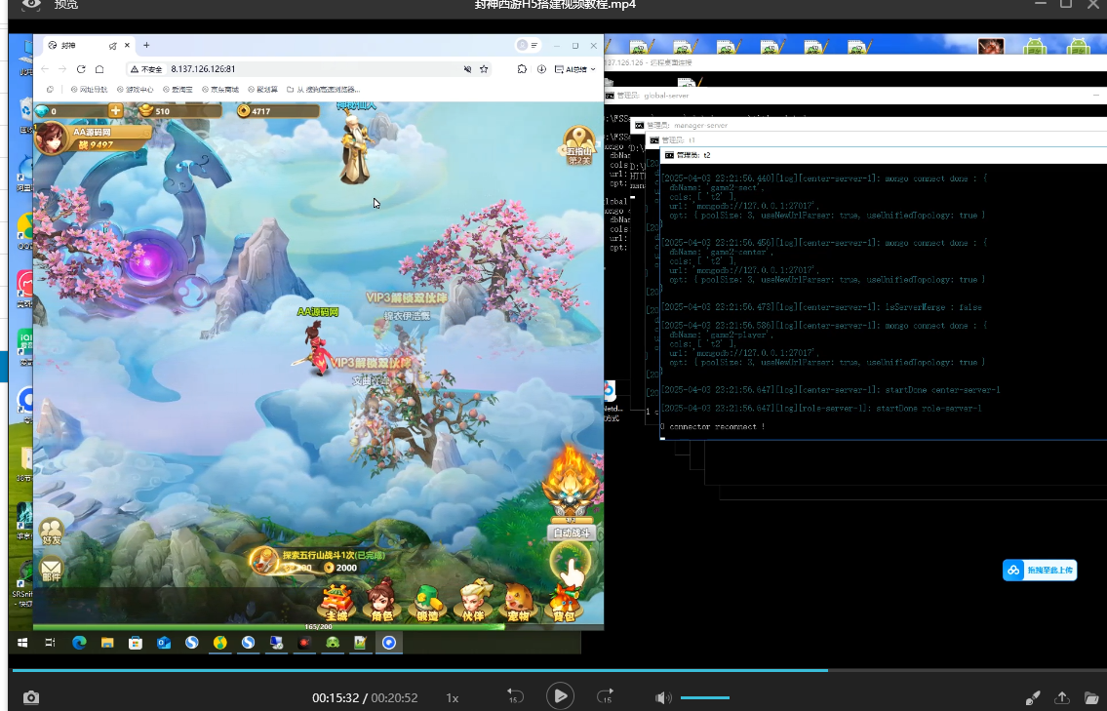Open the 京东商城 bookmark
Viewport: 1107px width, 711px height.
[220, 89]
